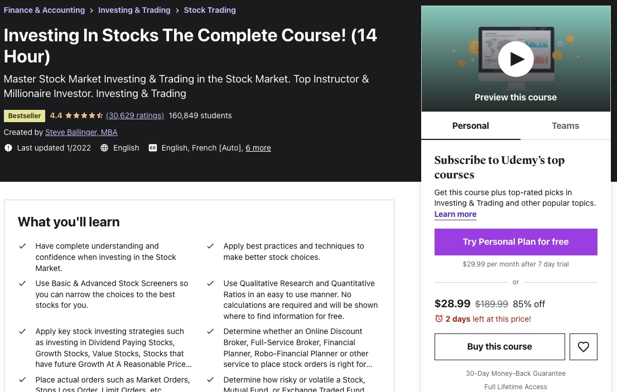View the 30,629 ratings link

click(134, 115)
